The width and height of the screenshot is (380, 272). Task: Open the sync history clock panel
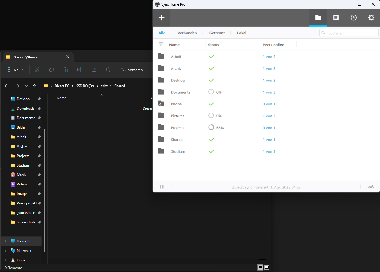354,17
